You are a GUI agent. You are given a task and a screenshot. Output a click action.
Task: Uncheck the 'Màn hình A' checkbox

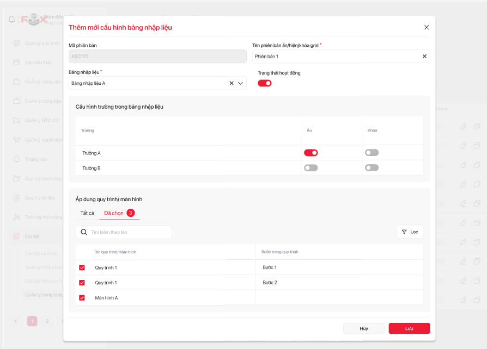[82, 298]
